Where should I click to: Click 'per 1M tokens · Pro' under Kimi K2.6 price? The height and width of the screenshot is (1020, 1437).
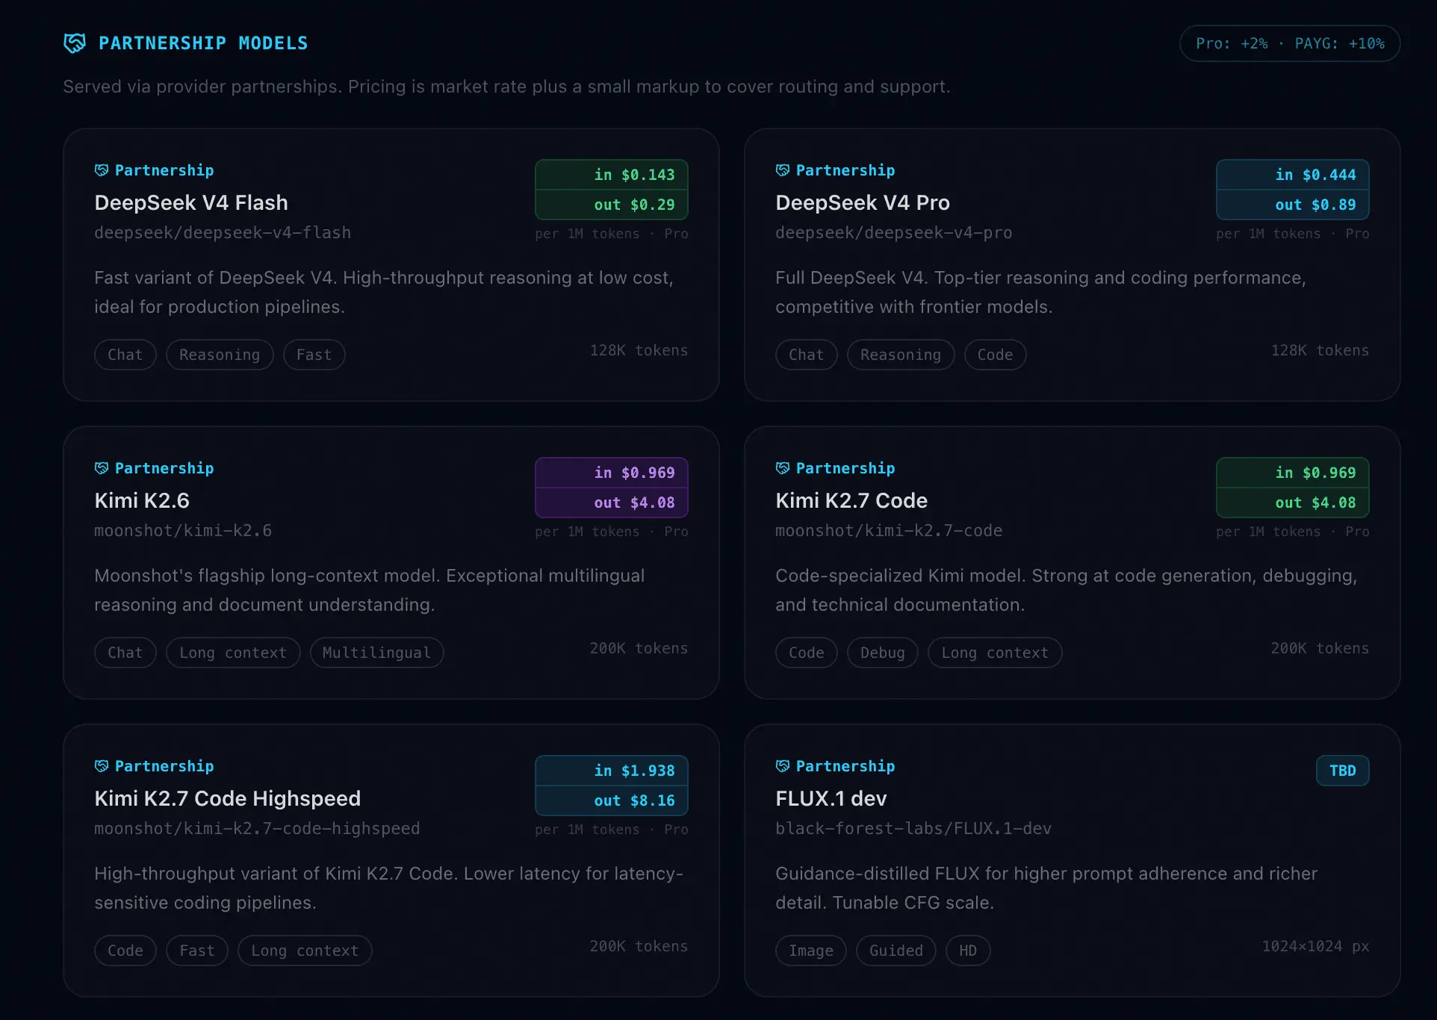click(612, 532)
